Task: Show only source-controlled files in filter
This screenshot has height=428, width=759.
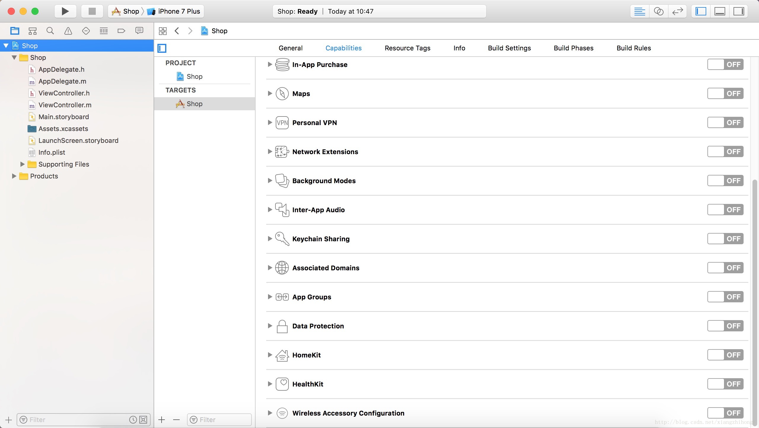Action: point(143,420)
